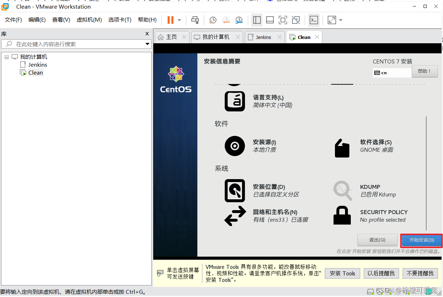Toggle the console view icon
Image resolution: width=443 pixels, height=297 pixels.
(x=314, y=20)
